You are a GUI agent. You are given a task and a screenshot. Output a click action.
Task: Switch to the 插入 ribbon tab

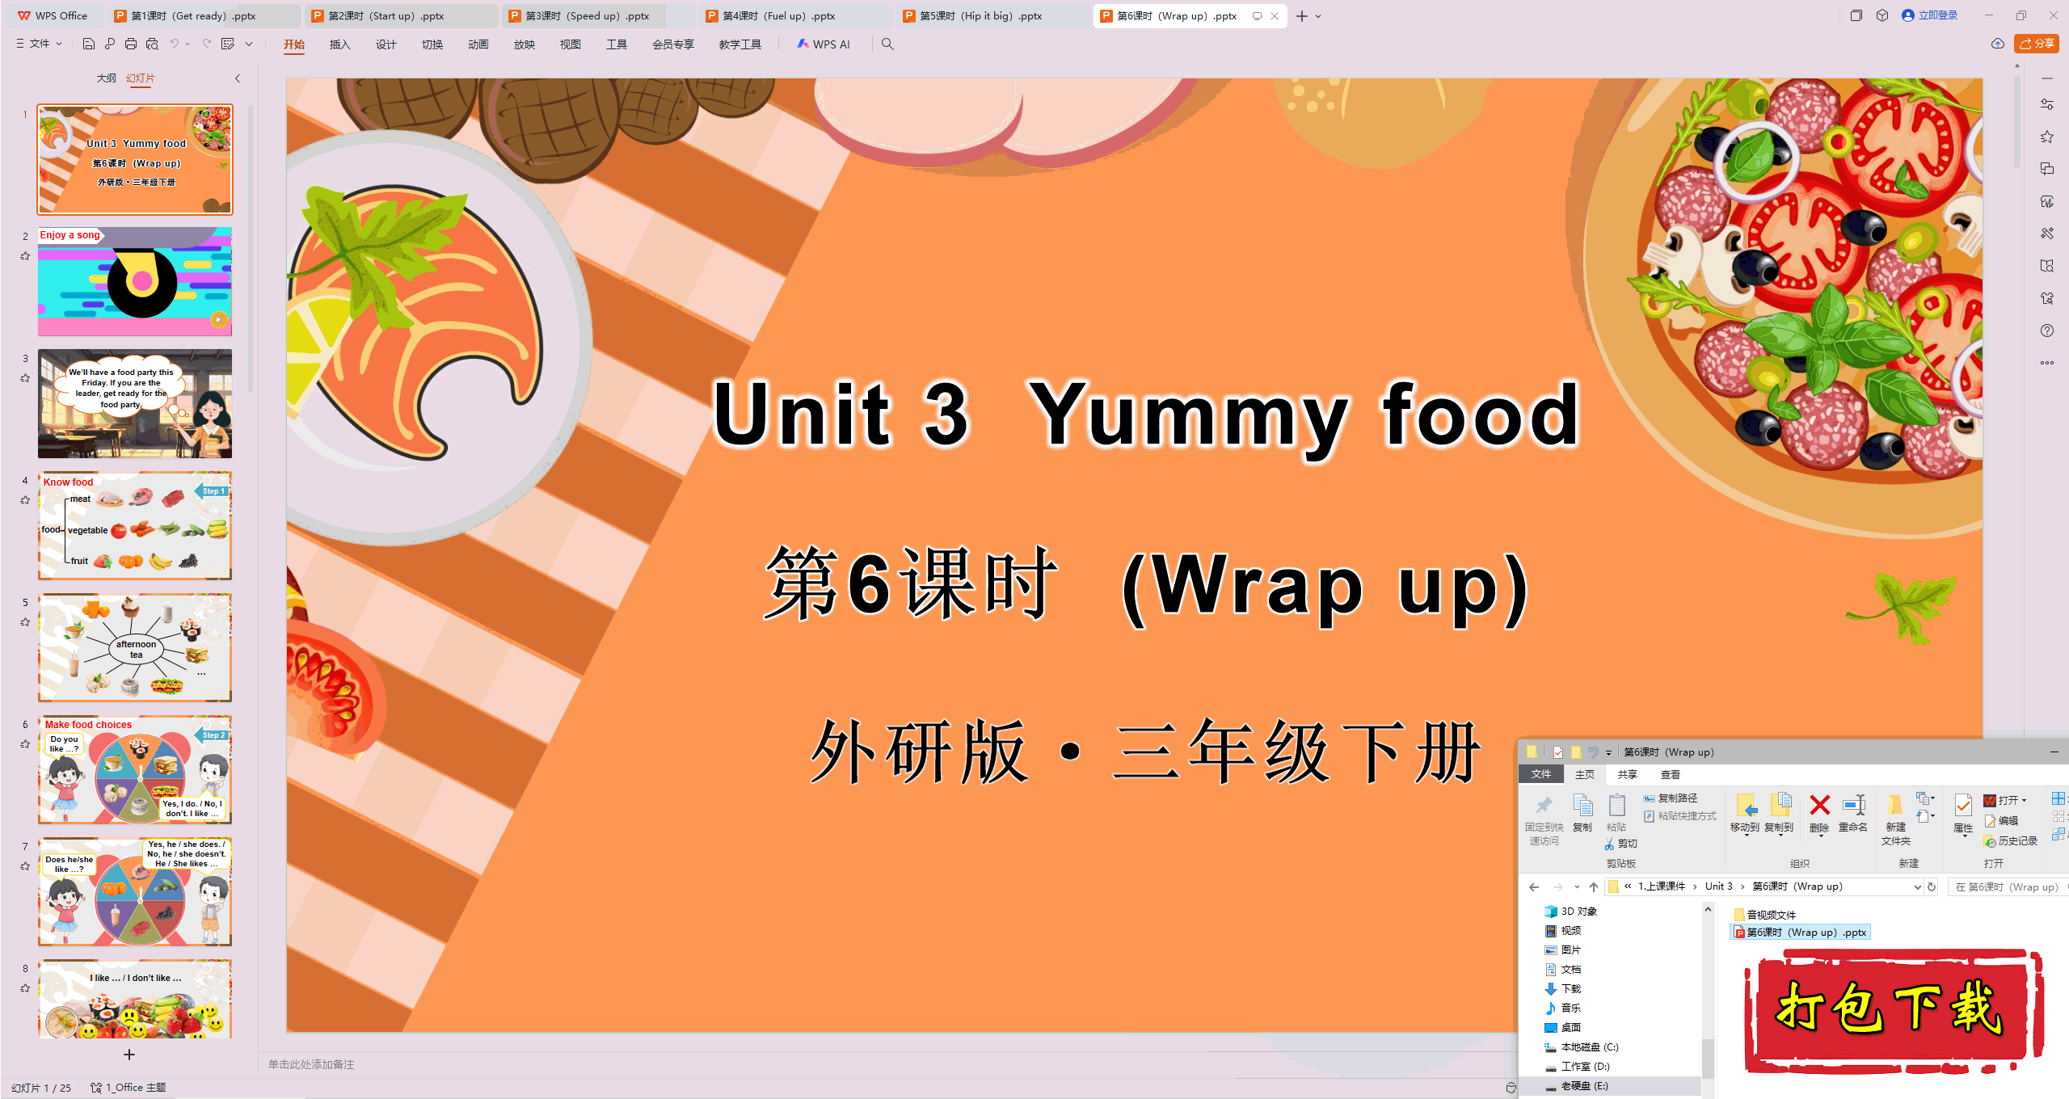click(x=339, y=44)
